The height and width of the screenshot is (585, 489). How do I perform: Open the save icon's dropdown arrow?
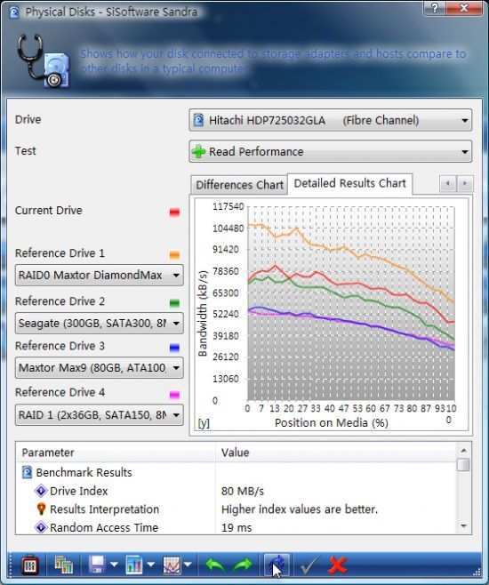click(x=114, y=565)
